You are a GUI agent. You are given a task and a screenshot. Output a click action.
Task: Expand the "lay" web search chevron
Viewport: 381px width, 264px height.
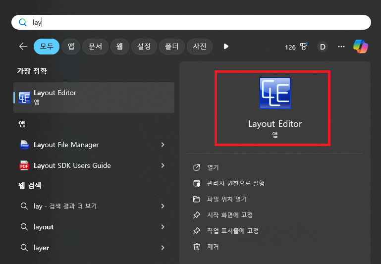point(163,206)
